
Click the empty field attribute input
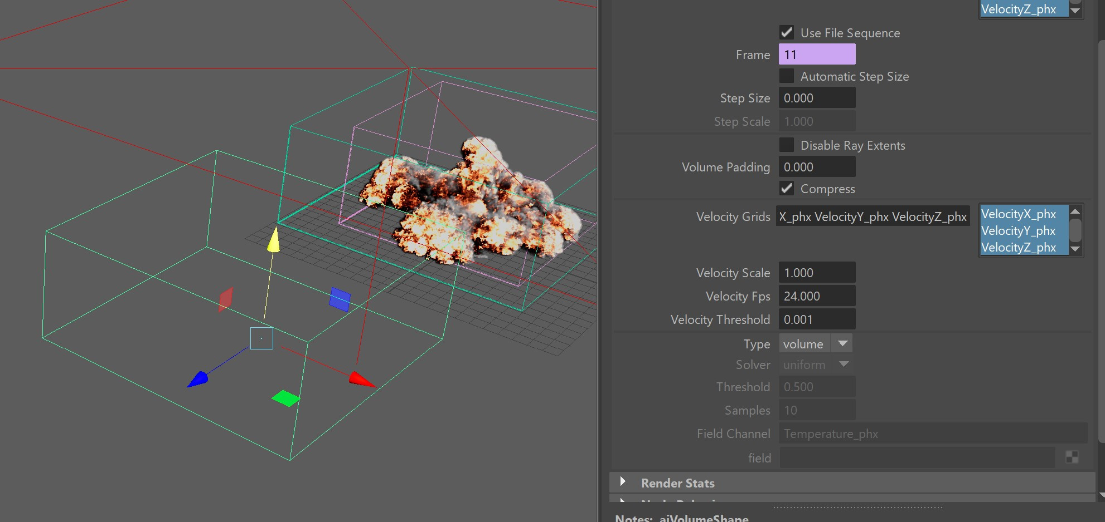(917, 457)
